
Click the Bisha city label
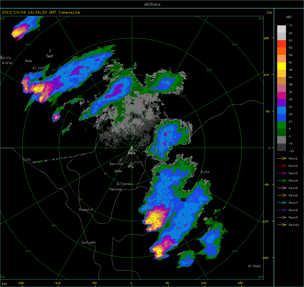click(x=205, y=172)
